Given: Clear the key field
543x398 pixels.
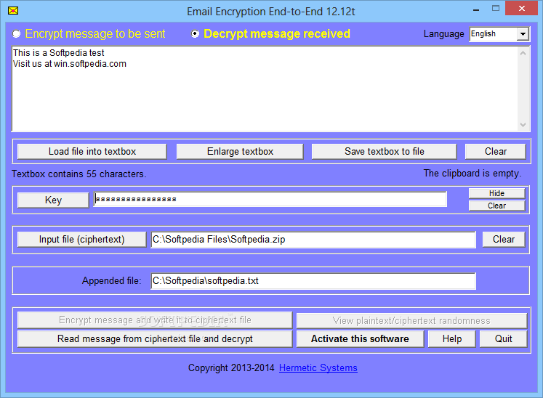Looking at the screenshot, I should [x=496, y=206].
